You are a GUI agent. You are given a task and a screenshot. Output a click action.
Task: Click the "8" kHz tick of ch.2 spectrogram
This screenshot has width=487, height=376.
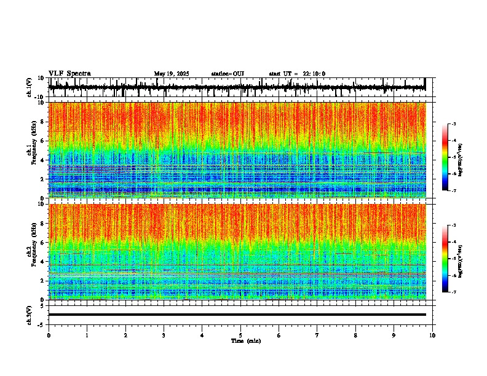click(42, 224)
